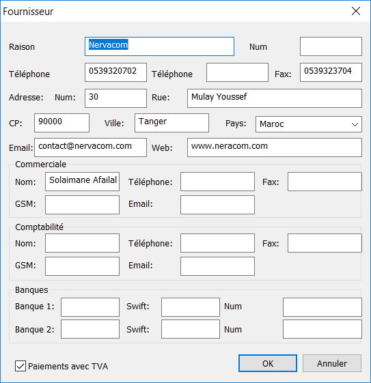Click the Annuler button
Viewport: 371px width, 383px height.
pyautogui.click(x=332, y=363)
